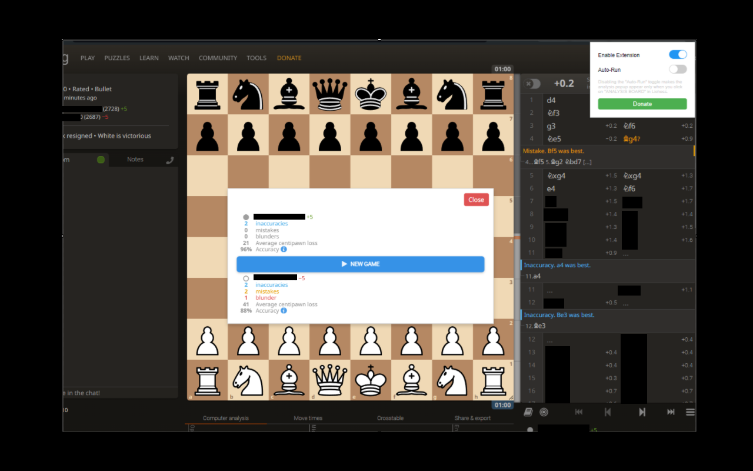The width and height of the screenshot is (753, 471).
Task: Click the handset icon beside Notes tab
Action: pyautogui.click(x=169, y=158)
